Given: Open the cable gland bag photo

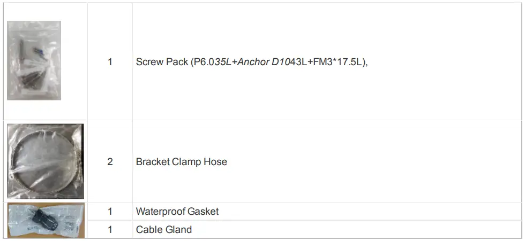Looking at the screenshot, I should coord(46,220).
